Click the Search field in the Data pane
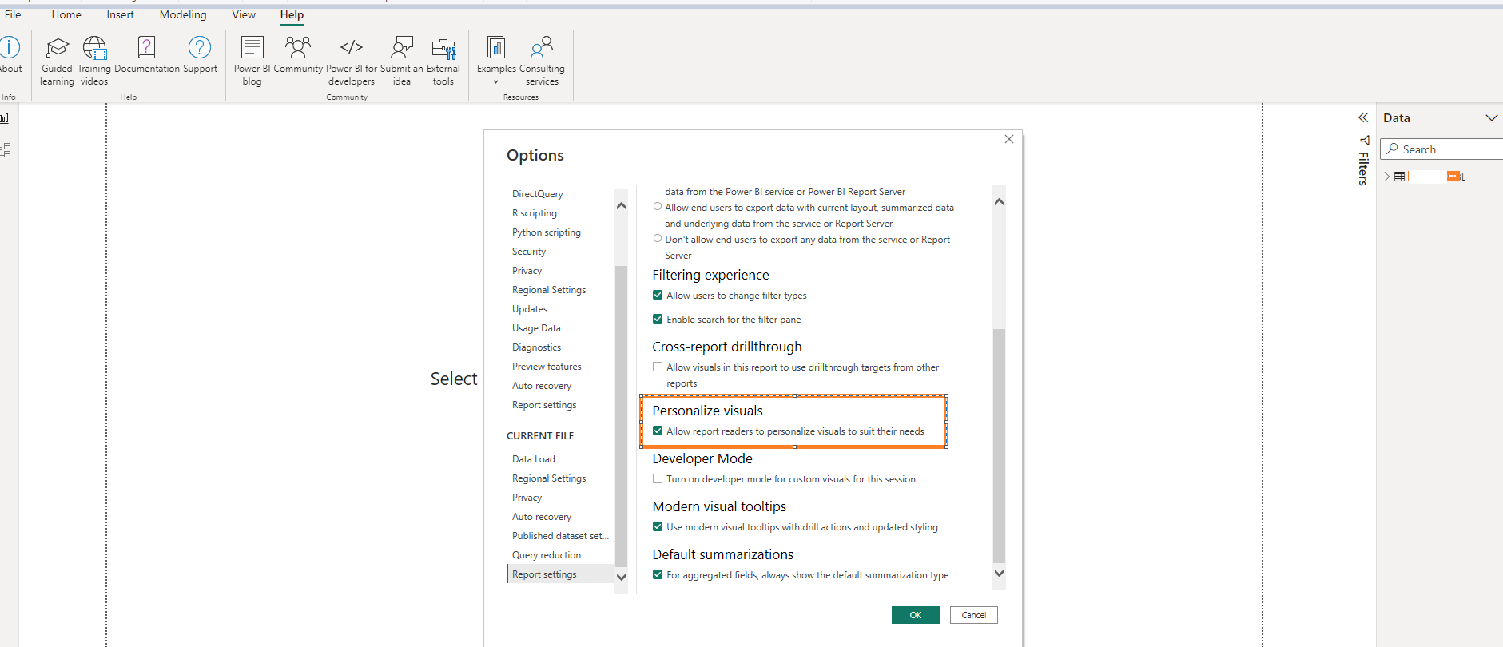1503x647 pixels. tap(1443, 149)
